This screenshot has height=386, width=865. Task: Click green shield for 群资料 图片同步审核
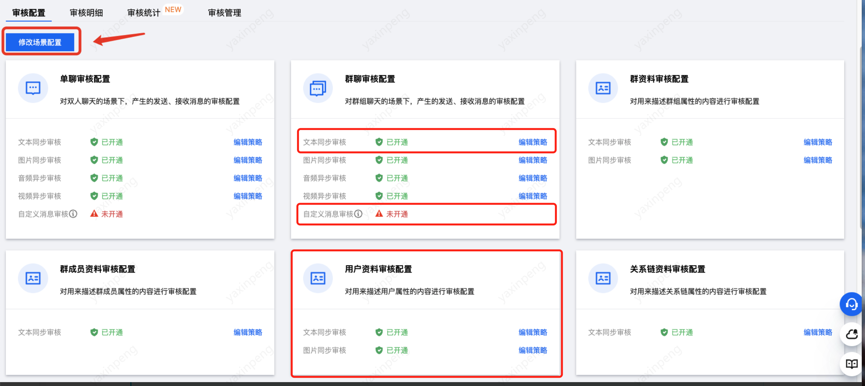[x=664, y=160]
